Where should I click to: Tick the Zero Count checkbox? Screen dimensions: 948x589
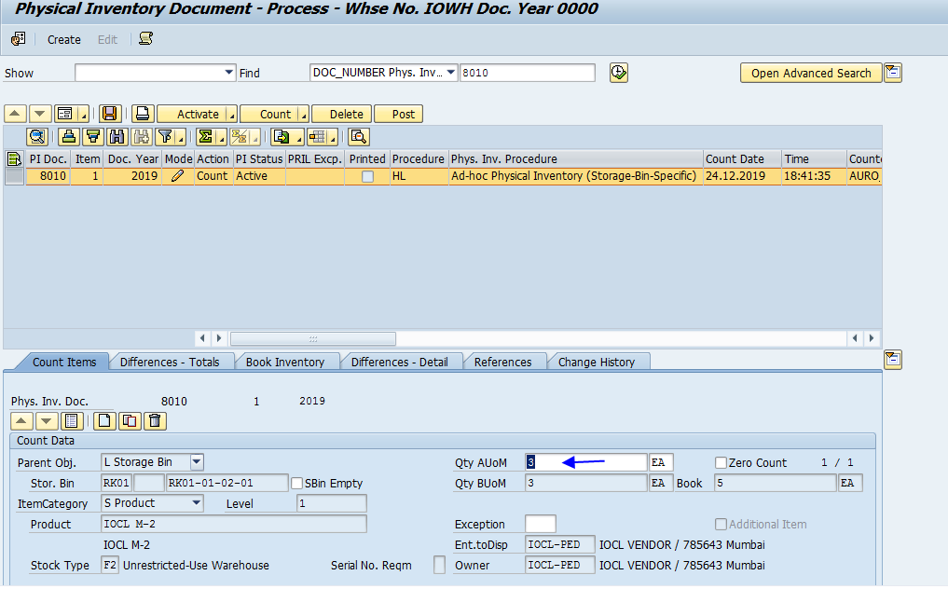[721, 462]
